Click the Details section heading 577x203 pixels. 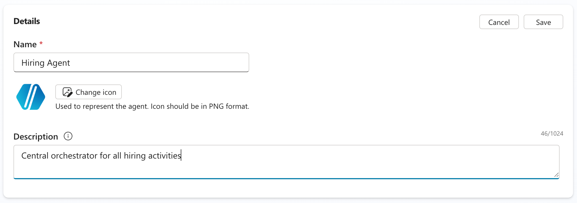coord(27,21)
